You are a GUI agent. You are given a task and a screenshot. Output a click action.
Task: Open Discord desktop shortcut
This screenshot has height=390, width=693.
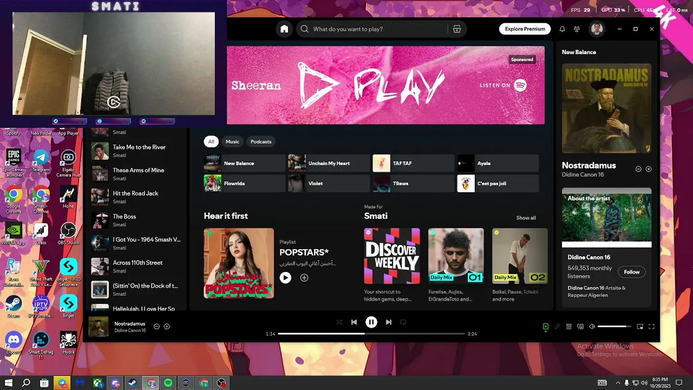(x=14, y=343)
